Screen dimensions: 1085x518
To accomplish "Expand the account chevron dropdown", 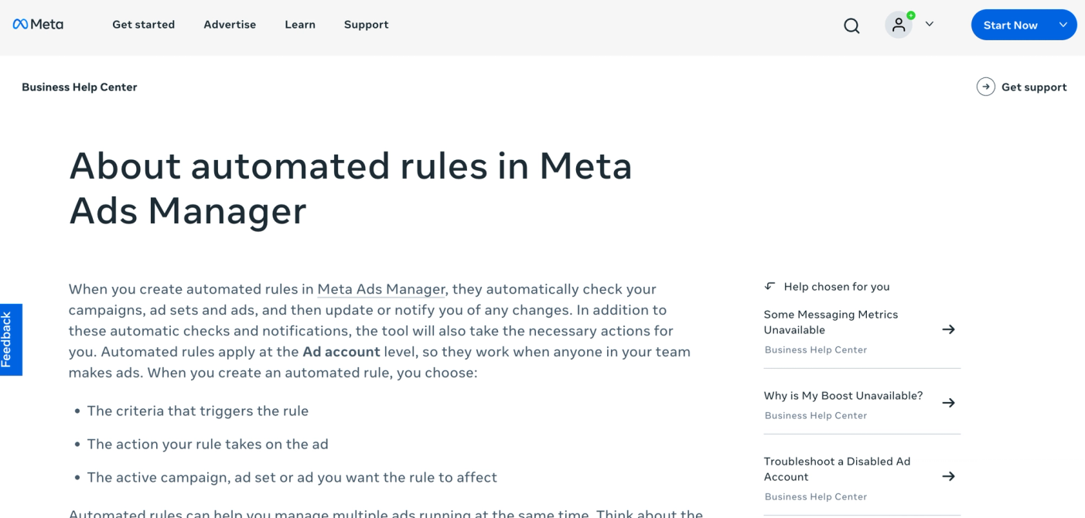I will click(x=930, y=25).
